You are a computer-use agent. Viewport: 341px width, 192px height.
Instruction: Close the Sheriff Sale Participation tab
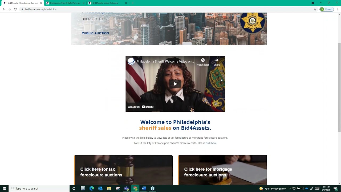(x=84, y=3)
